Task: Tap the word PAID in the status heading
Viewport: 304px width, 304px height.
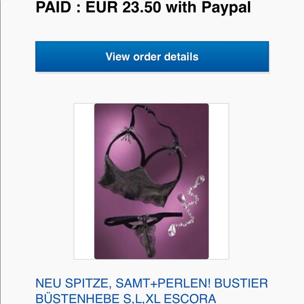Action: click(53, 7)
